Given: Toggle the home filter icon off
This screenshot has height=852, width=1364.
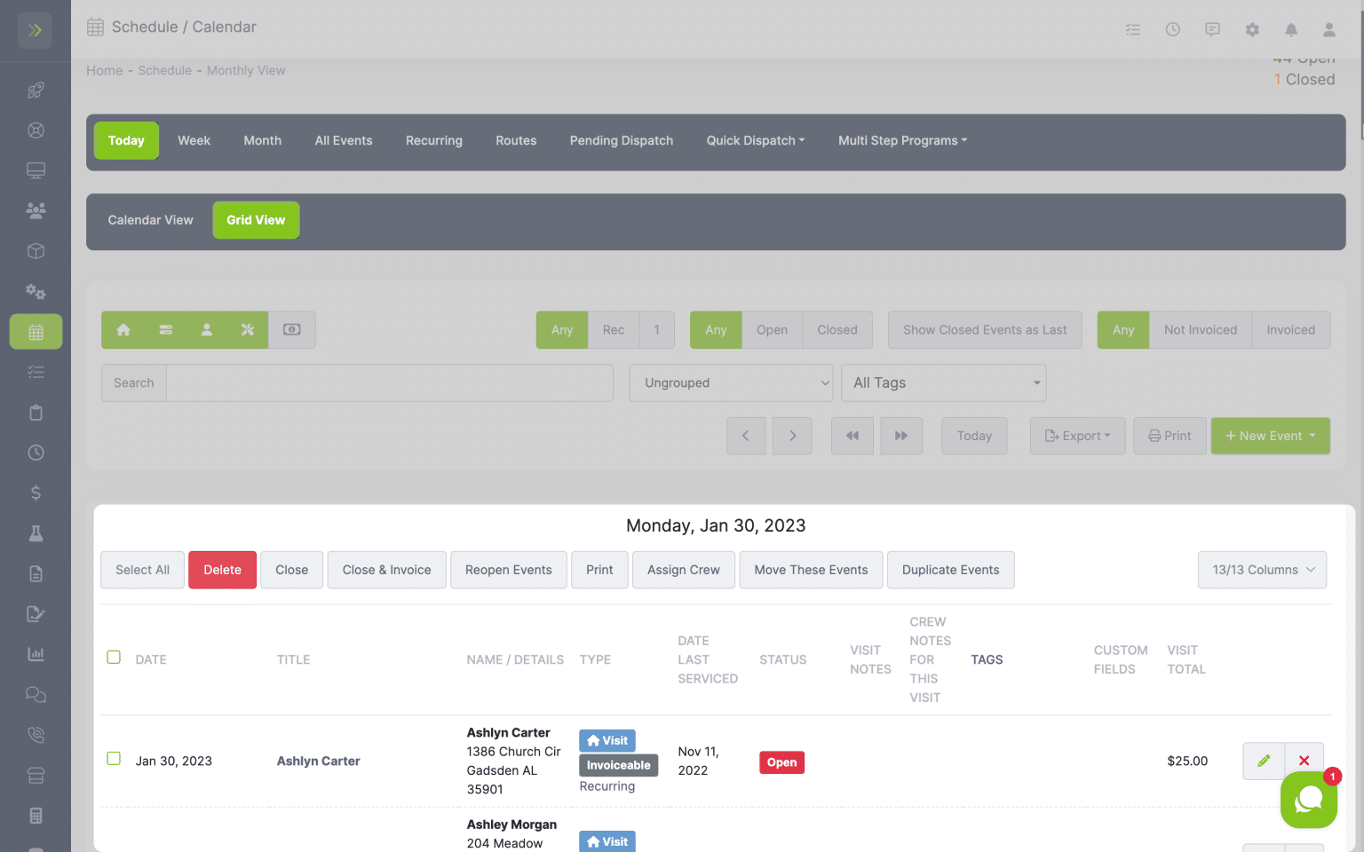Looking at the screenshot, I should [x=123, y=329].
